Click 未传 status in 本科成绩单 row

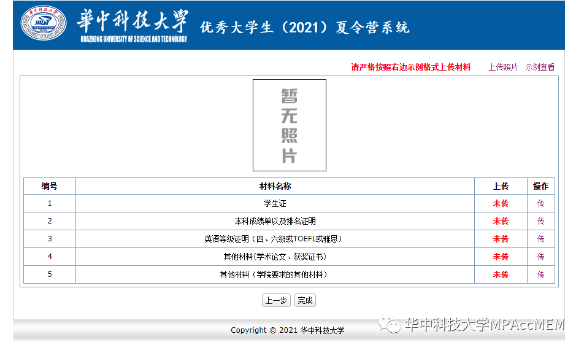pos(501,221)
